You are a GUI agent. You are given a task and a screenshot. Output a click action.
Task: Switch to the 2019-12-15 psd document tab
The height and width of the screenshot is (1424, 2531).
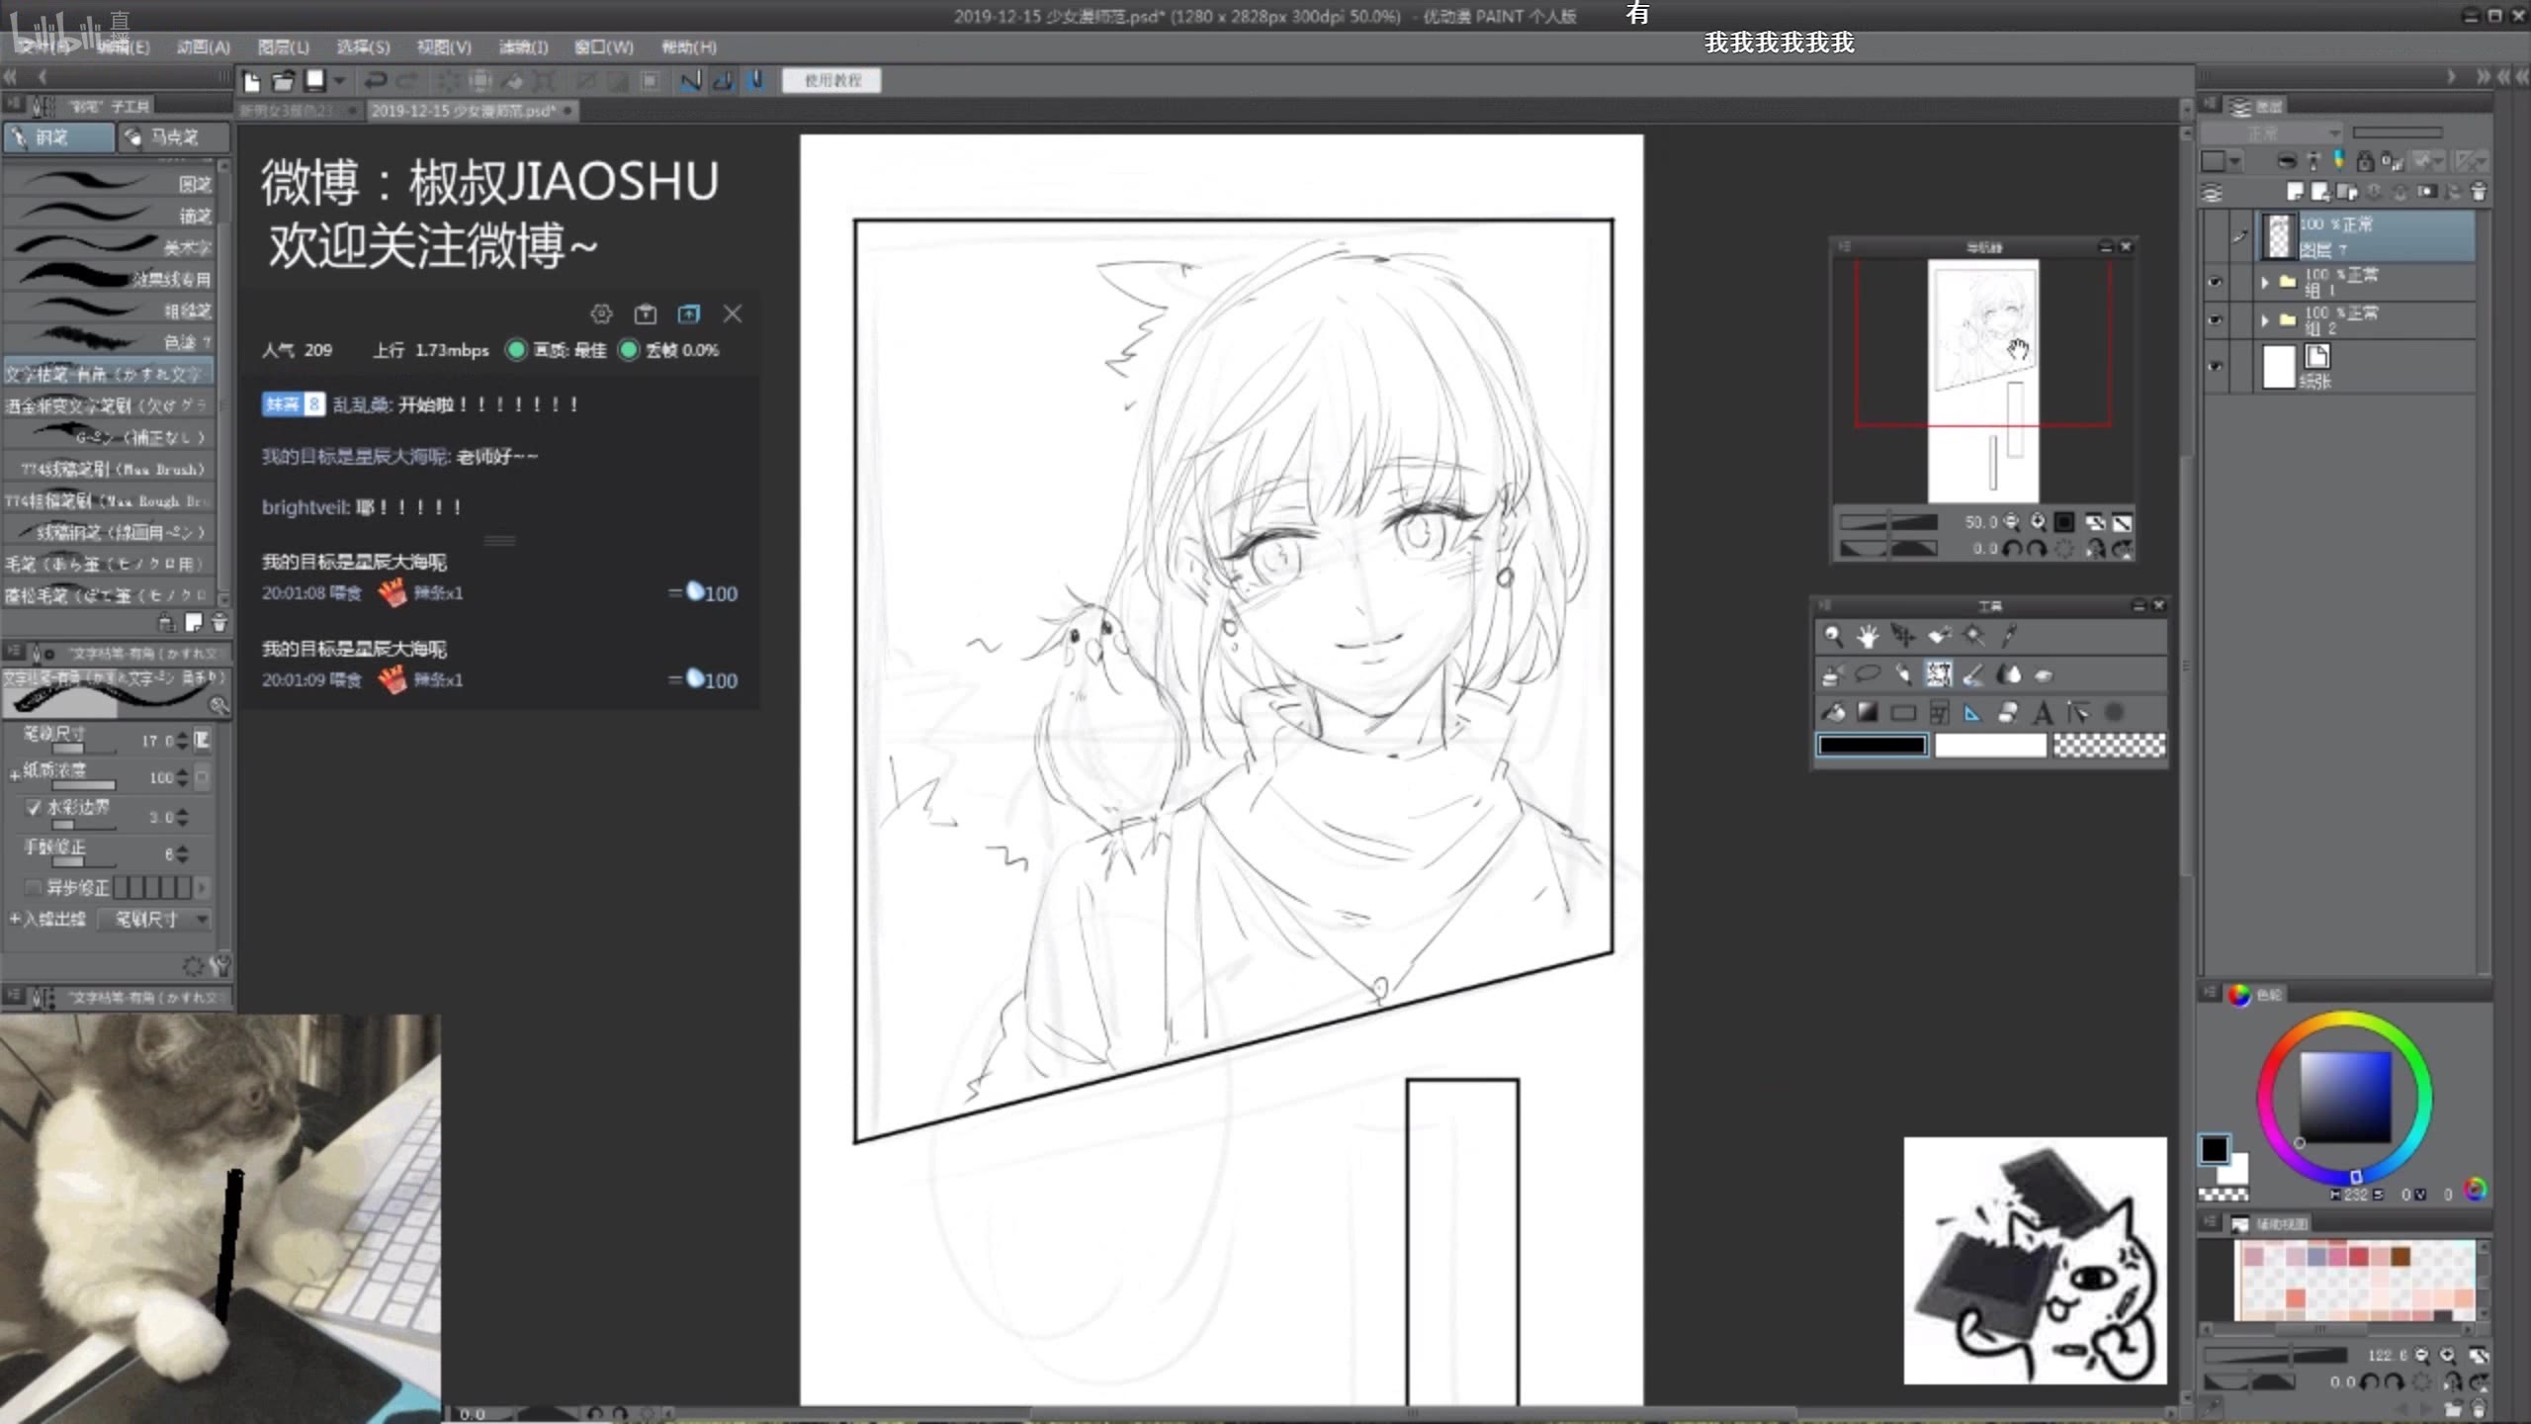tap(471, 111)
